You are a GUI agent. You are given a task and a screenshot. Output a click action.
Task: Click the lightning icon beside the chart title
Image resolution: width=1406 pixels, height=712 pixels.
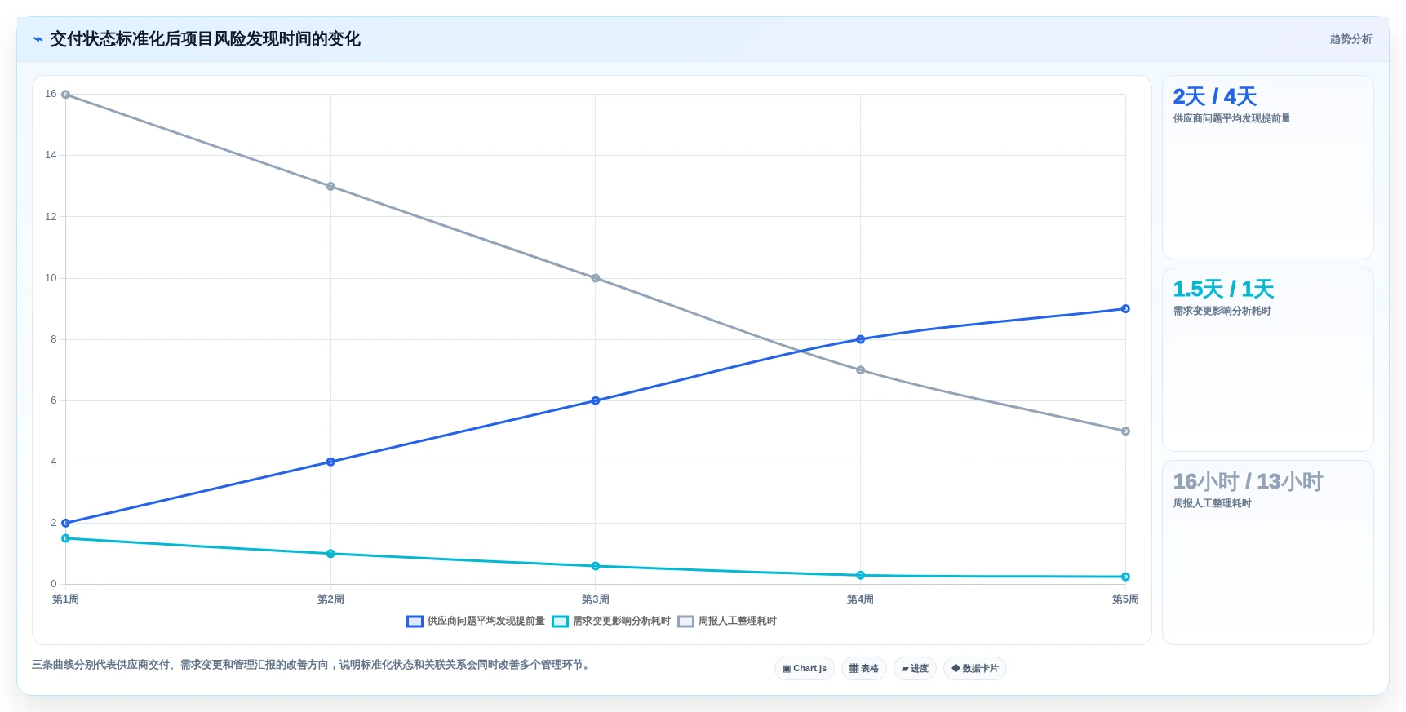[x=38, y=39]
